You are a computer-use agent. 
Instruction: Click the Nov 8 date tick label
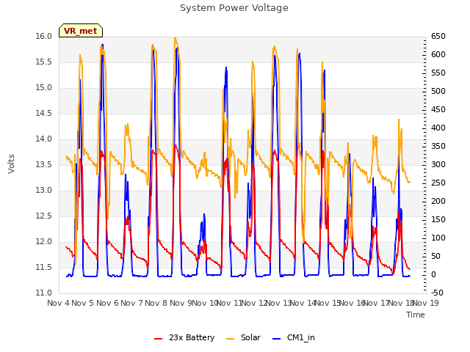156,303
